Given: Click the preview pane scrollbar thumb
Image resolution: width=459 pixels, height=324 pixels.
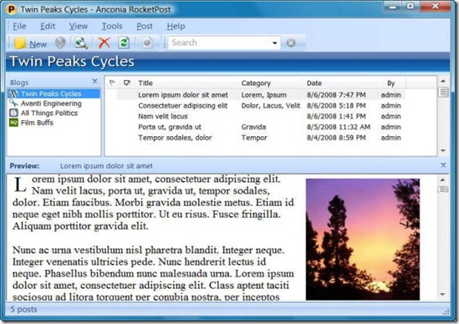Looking at the screenshot, I should point(443,190).
